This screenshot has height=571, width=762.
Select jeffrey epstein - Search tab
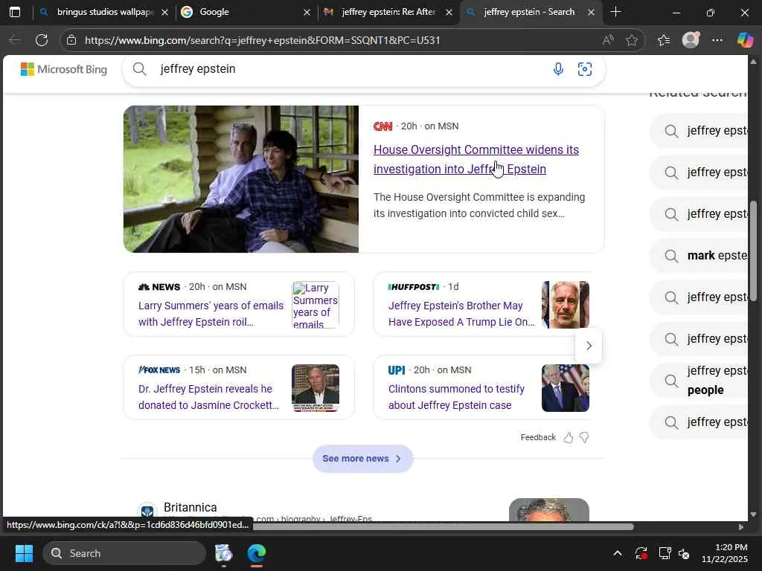tap(529, 12)
